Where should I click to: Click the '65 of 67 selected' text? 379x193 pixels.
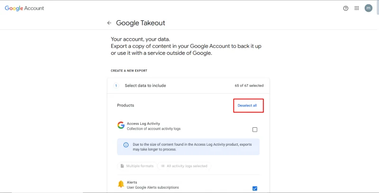249,86
